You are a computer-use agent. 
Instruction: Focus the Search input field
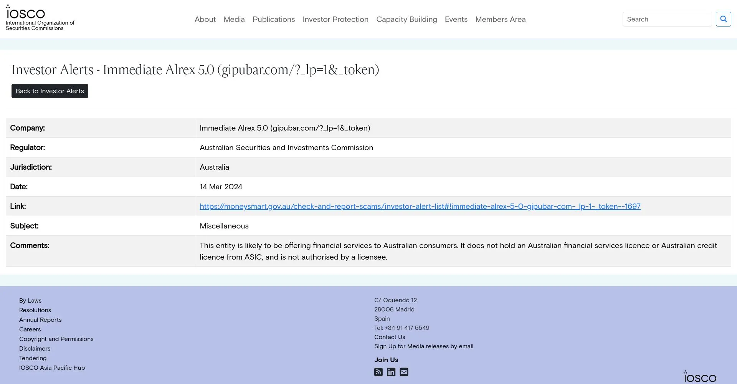click(x=667, y=19)
